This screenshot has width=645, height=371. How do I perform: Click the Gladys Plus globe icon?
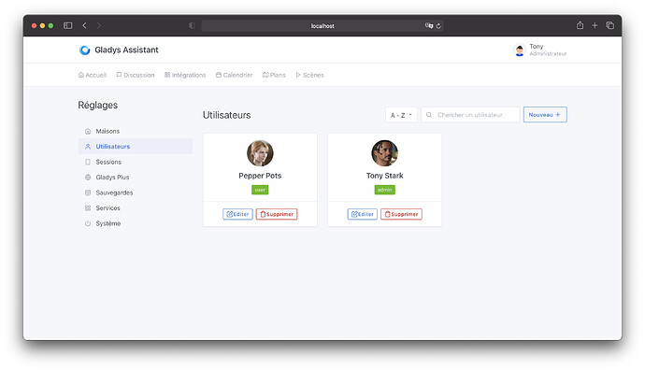click(88, 178)
